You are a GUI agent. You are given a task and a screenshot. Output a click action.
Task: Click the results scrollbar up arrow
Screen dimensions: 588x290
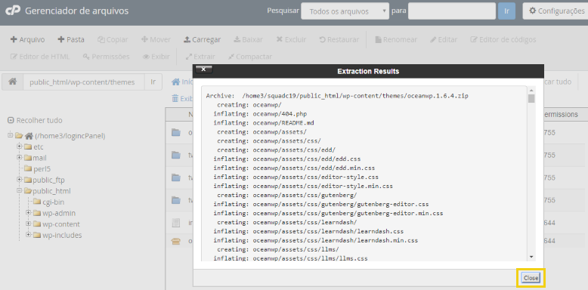[531, 91]
